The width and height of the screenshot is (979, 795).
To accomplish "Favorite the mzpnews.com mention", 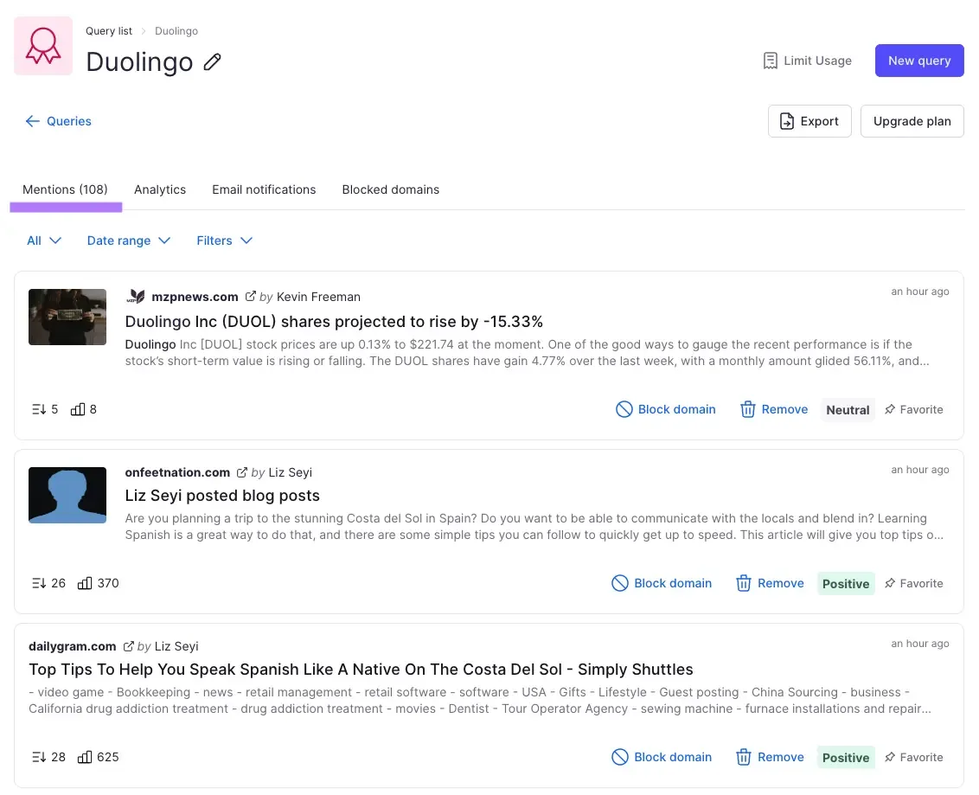I will pyautogui.click(x=914, y=409).
